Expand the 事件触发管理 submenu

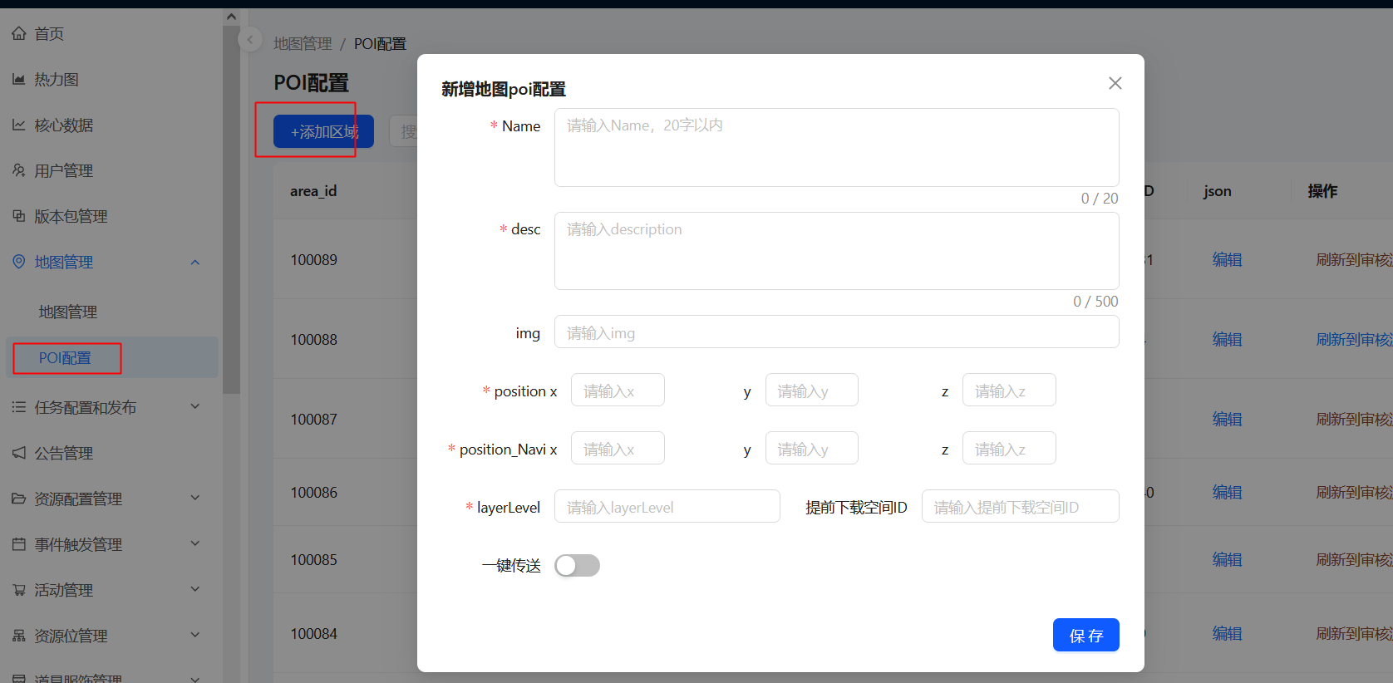tap(195, 544)
